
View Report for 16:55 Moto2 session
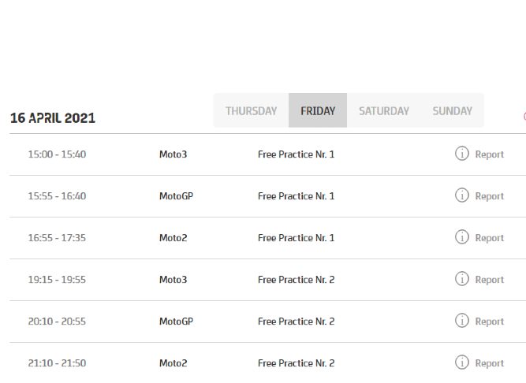pos(489,238)
